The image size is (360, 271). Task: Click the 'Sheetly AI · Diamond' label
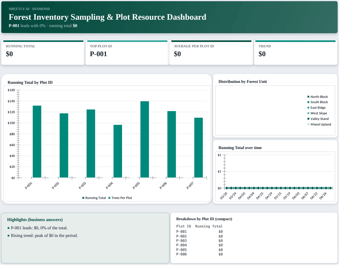pyautogui.click(x=29, y=9)
